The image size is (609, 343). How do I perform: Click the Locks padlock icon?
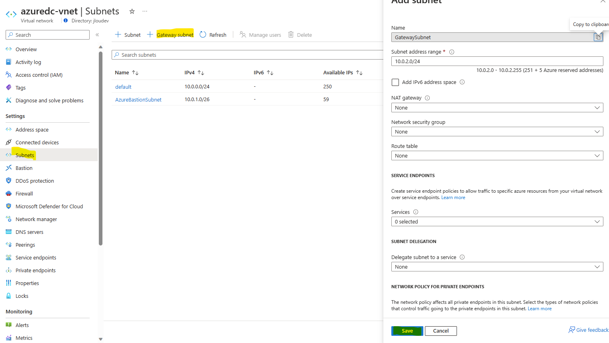[9, 296]
